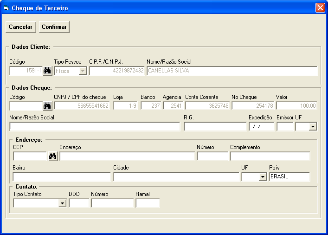Screen dimensions: 328x235
Task: Focus the client Código field showing 1591-1
Action: pos(26,71)
